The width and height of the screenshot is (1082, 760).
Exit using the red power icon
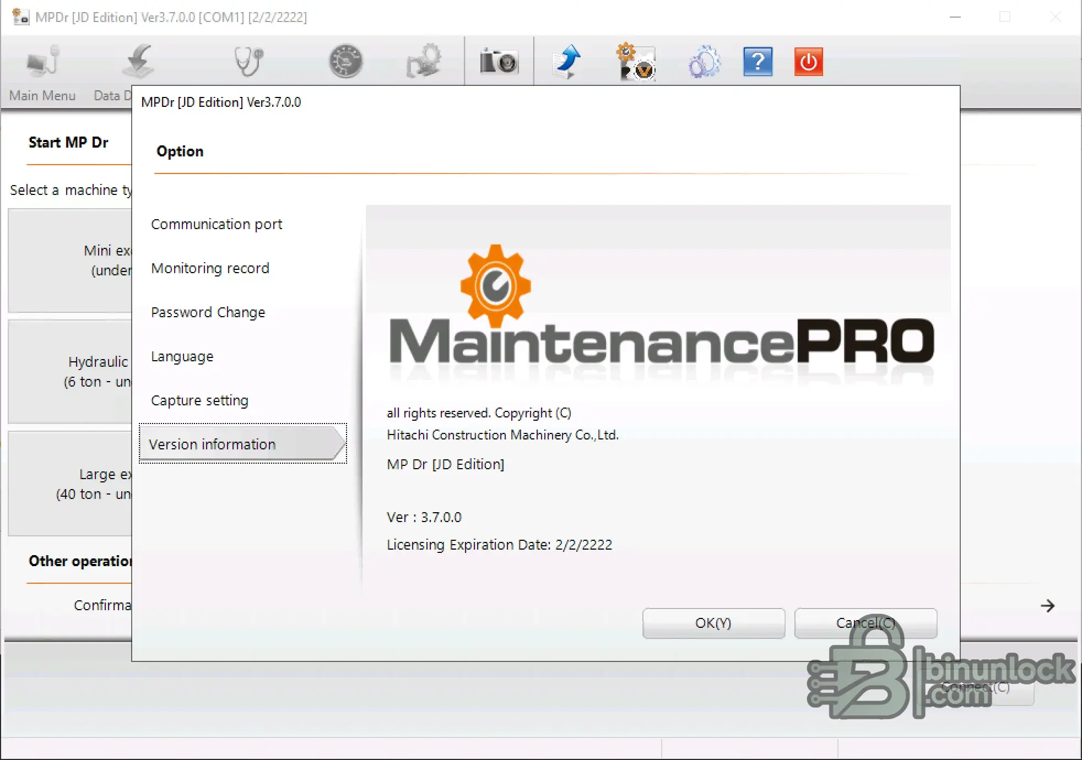808,62
